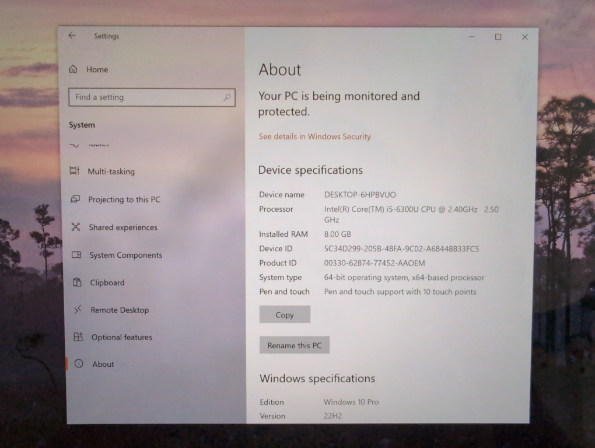Click the Windows 10 Pro edition value
The width and height of the screenshot is (595, 448).
point(351,402)
